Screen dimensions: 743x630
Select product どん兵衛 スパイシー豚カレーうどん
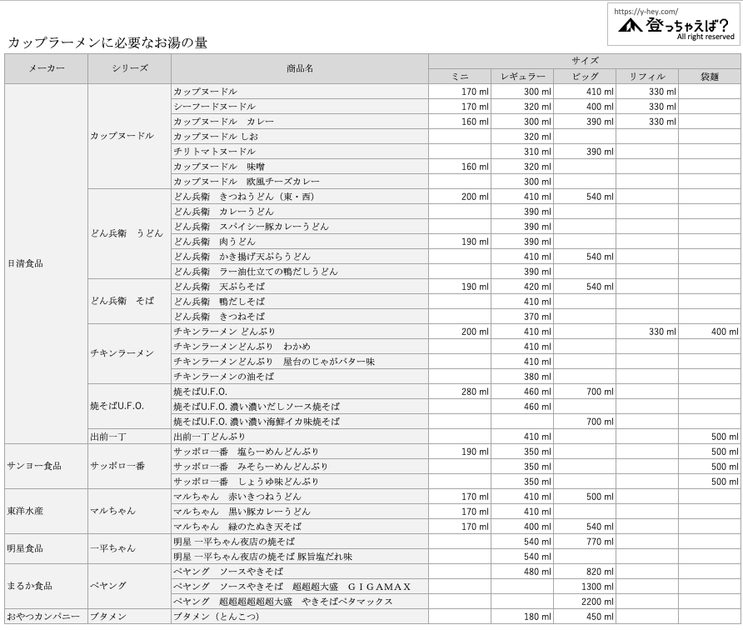pos(300,227)
